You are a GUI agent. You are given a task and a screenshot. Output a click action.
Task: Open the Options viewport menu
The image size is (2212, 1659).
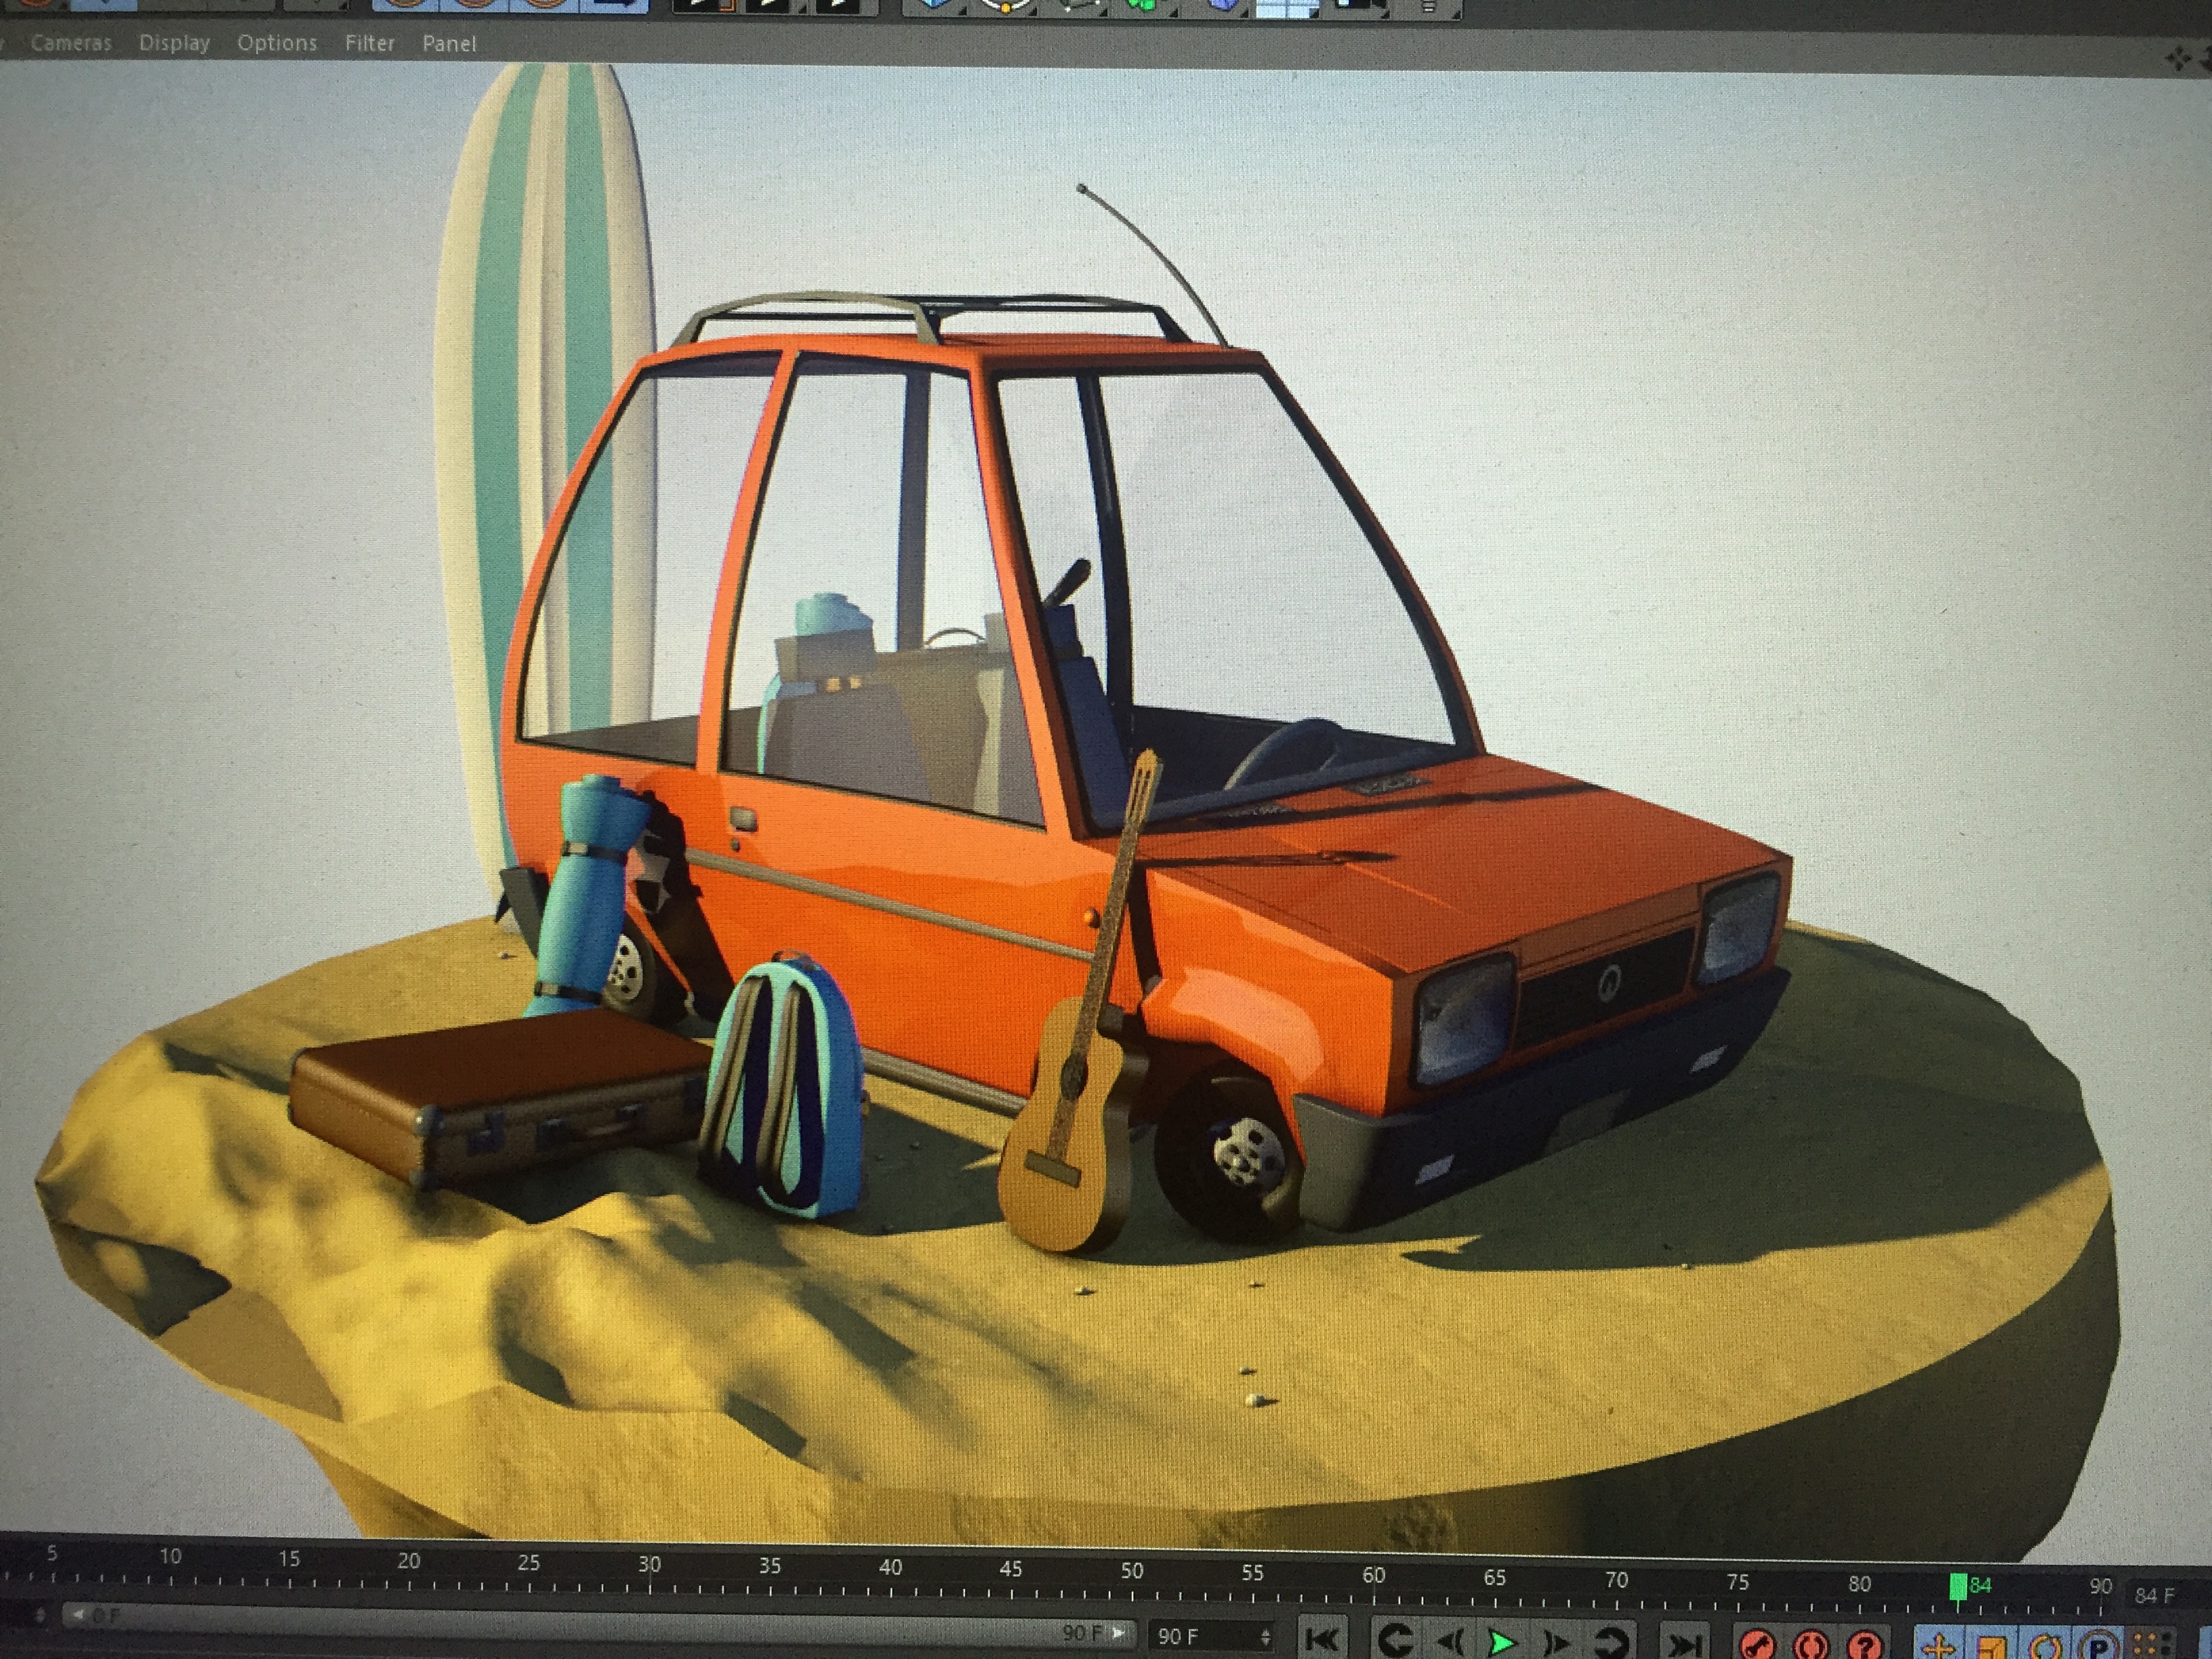277,43
